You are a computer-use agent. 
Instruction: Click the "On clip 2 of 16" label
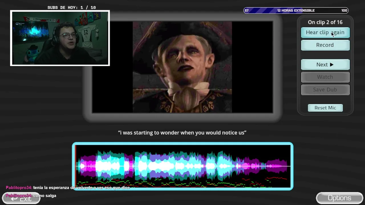click(325, 22)
